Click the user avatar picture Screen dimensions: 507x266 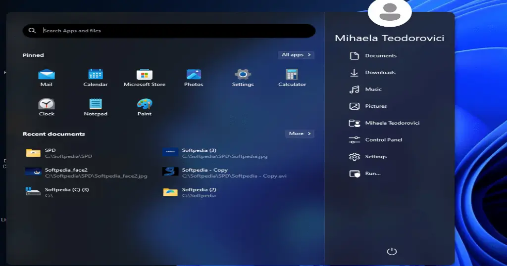coord(390,12)
